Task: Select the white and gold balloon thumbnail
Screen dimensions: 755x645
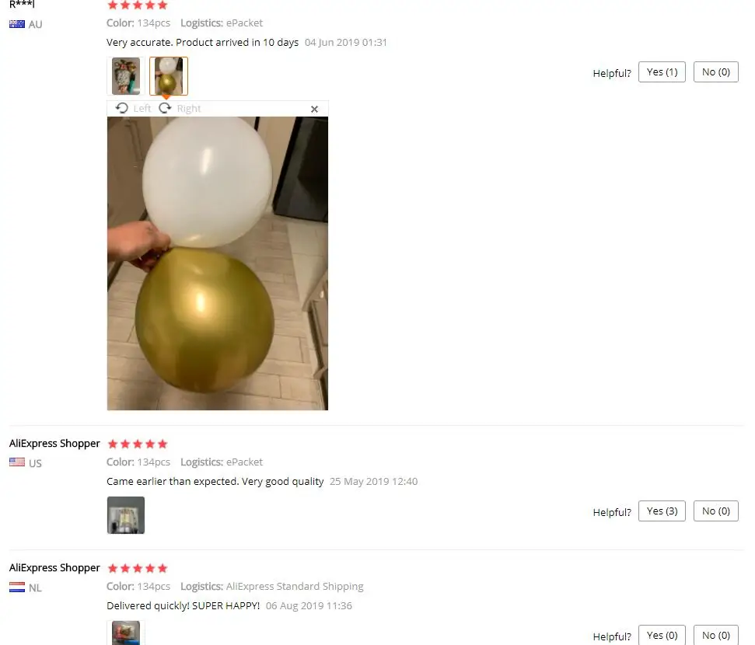Action: click(x=169, y=76)
